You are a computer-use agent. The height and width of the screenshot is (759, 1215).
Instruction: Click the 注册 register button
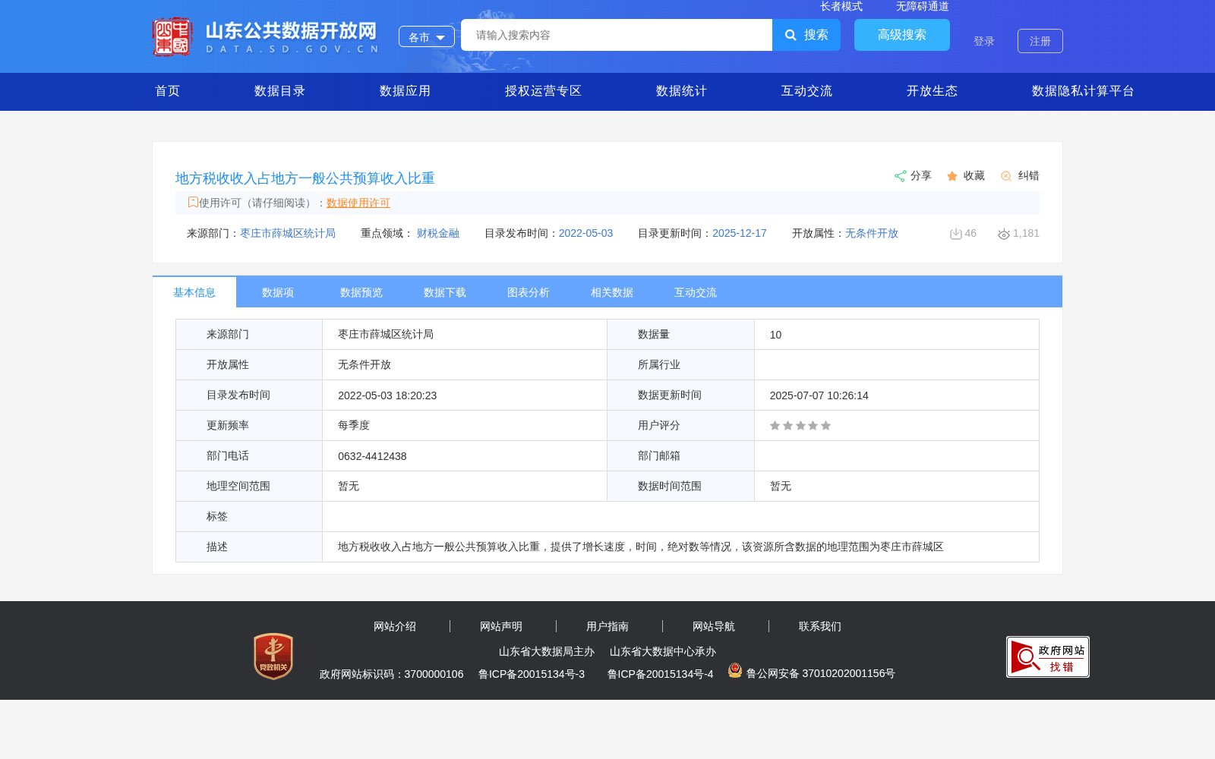(1040, 41)
